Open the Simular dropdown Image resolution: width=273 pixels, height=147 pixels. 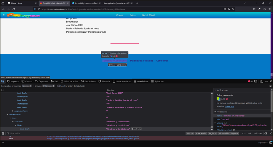pos(48,86)
